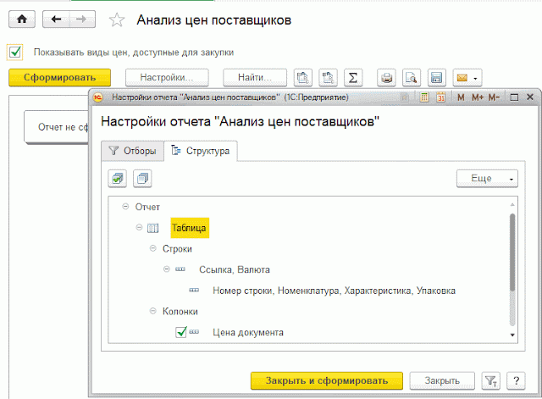Viewport: 542px width, 399px height.
Task: Uncheck the 'Цена документа' checkbox
Action: tap(180, 332)
